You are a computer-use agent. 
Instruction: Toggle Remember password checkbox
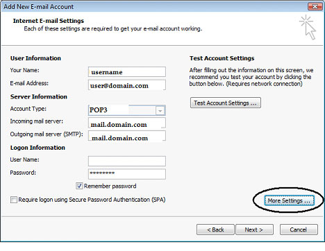pos(79,186)
